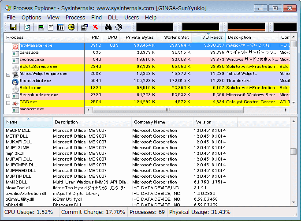Screen dimensions: 301x221
Task: Click the binoculars Find Handle icon
Action: [x=108, y=27]
